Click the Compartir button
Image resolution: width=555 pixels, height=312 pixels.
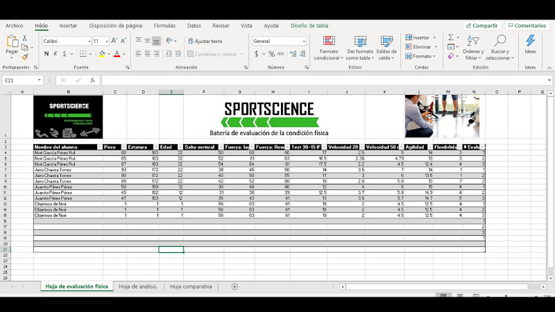pyautogui.click(x=481, y=26)
